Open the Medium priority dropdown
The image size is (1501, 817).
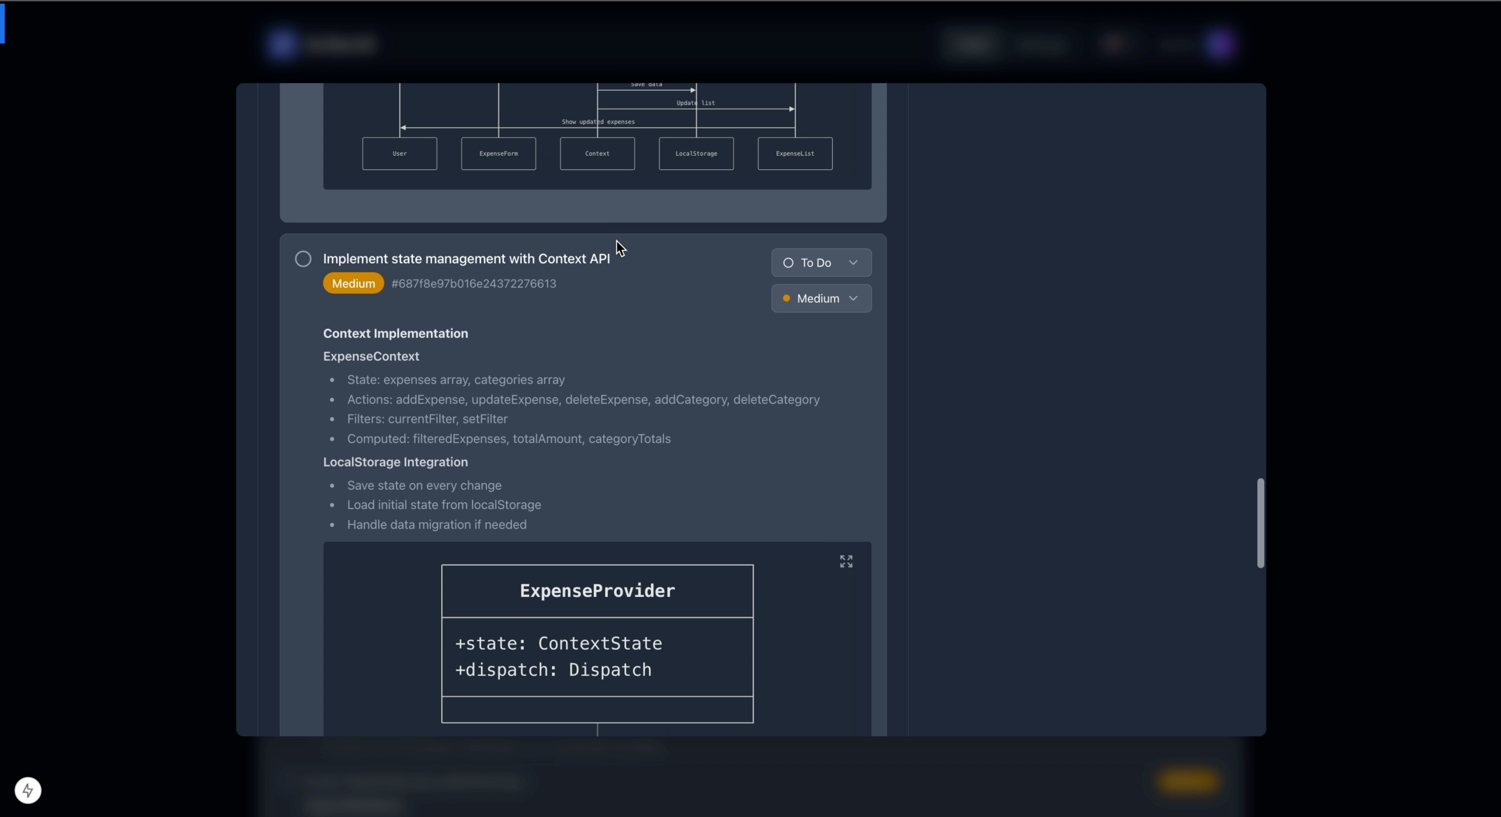click(821, 298)
